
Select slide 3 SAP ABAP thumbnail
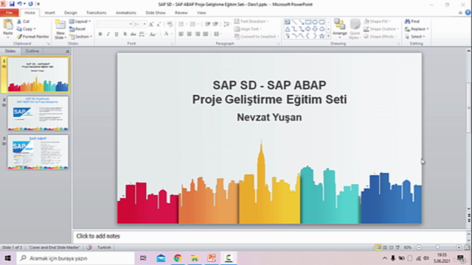38,152
